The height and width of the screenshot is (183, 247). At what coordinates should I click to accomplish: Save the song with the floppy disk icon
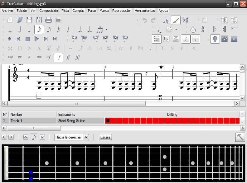(29, 20)
